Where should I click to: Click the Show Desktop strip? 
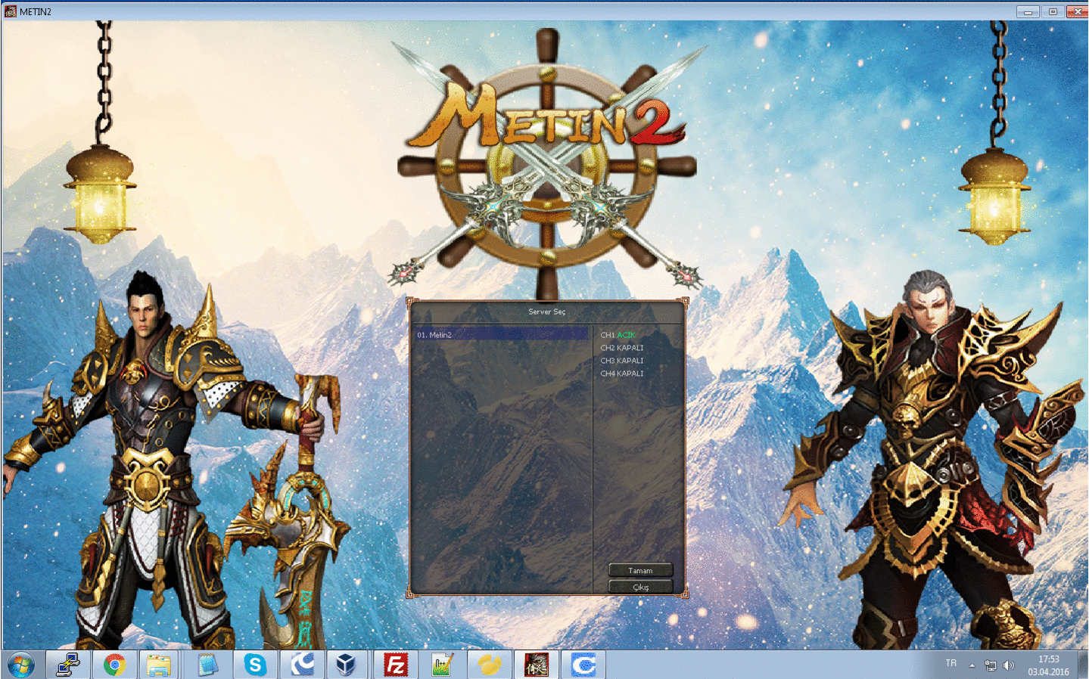point(1084,665)
